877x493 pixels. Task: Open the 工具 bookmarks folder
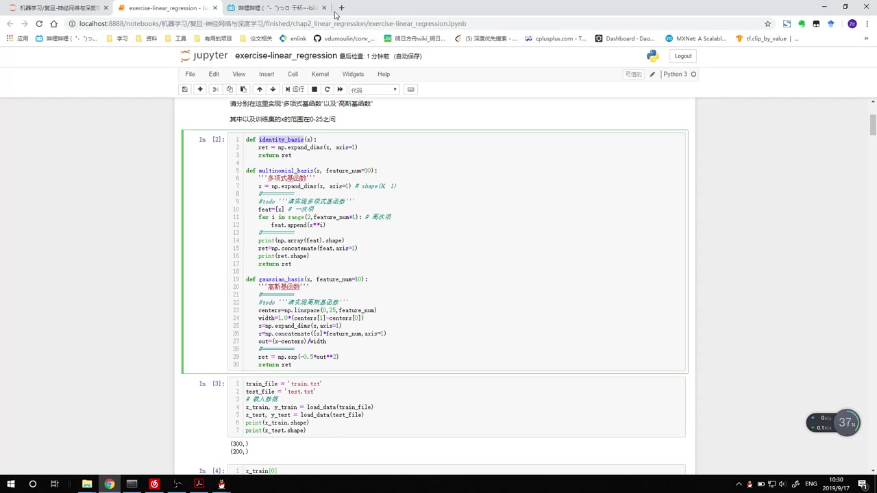[176, 39]
